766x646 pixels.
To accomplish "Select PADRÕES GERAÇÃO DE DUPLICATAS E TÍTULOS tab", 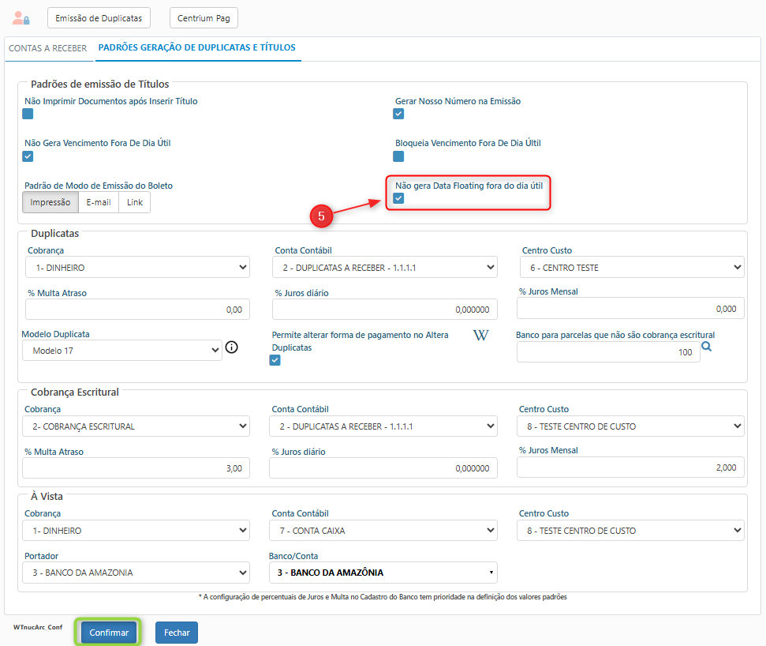I will click(197, 48).
